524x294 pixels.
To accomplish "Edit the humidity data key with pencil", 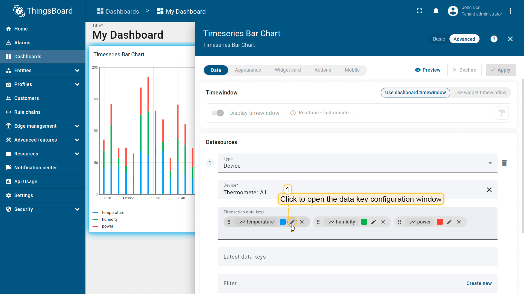I will click(374, 222).
